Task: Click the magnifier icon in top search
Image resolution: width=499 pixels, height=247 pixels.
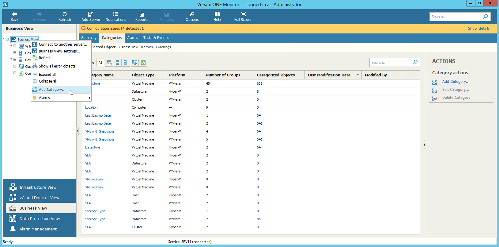Action: pos(486,17)
